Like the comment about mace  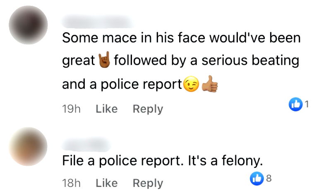coord(106,109)
